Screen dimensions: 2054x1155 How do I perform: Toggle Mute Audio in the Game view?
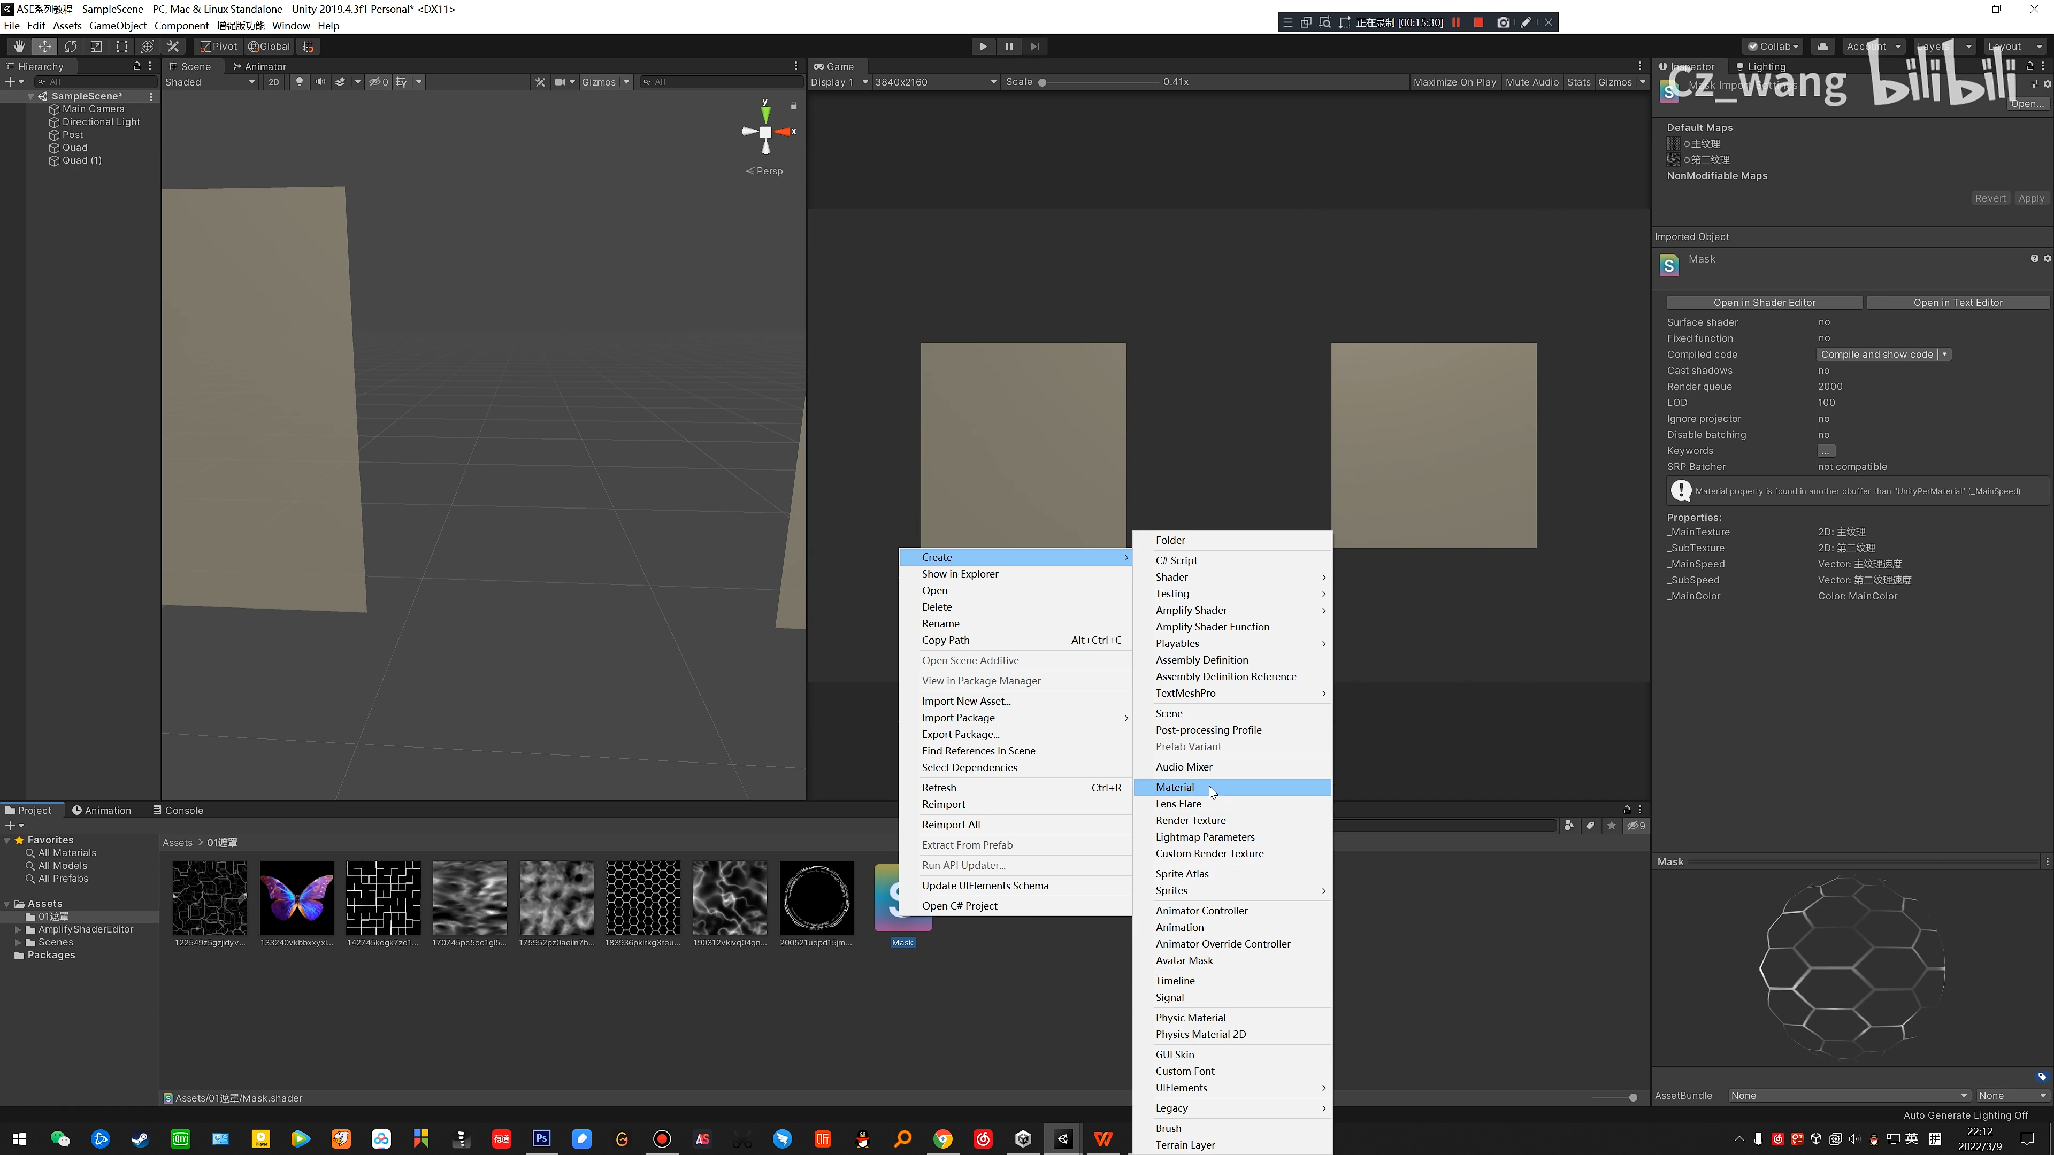click(1532, 81)
